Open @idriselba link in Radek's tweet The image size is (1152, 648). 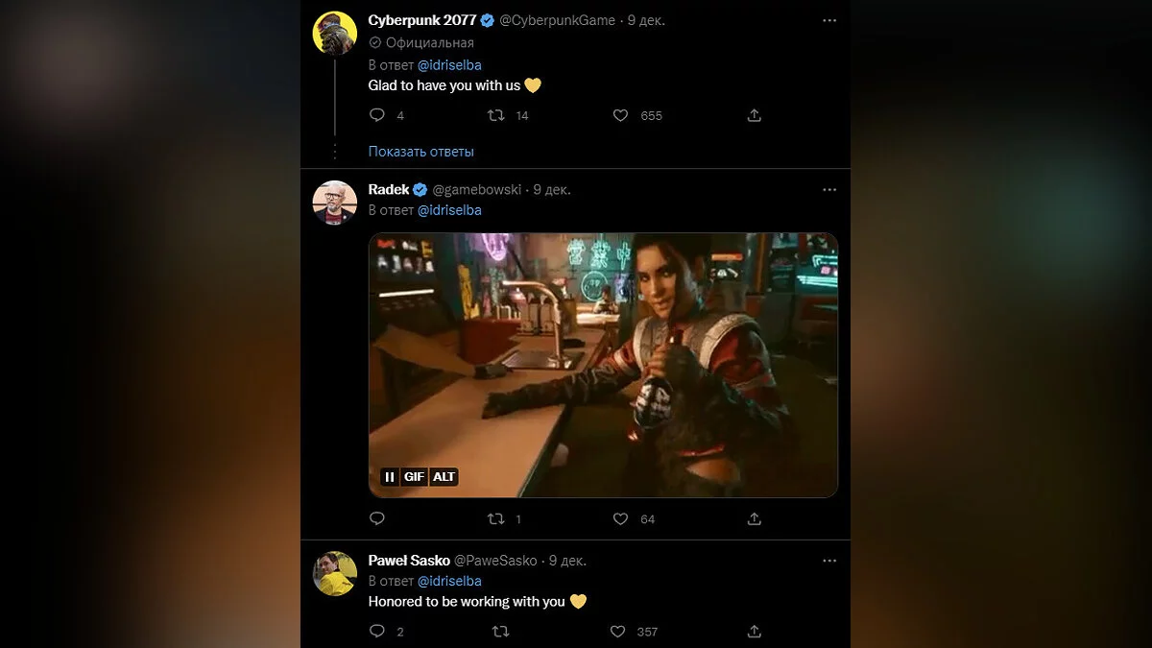pyautogui.click(x=449, y=209)
